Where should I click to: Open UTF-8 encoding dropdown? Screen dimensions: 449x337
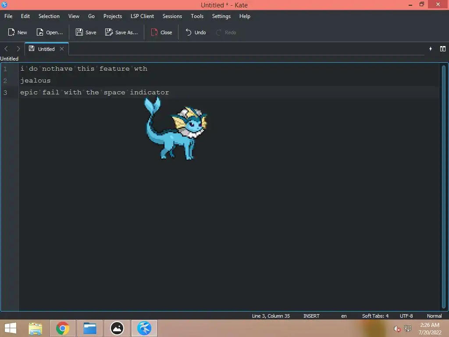[406, 316]
